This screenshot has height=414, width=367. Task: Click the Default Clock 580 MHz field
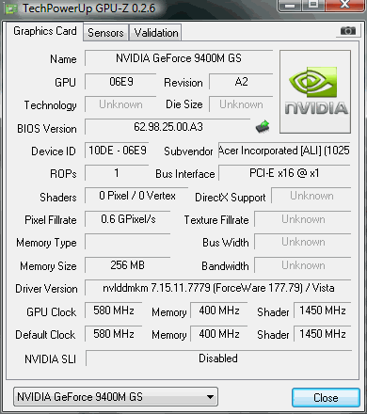(x=114, y=334)
